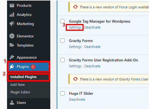Click the Plugins update count badge
Viewport: 149px width, 109px height.
(x=33, y=67)
